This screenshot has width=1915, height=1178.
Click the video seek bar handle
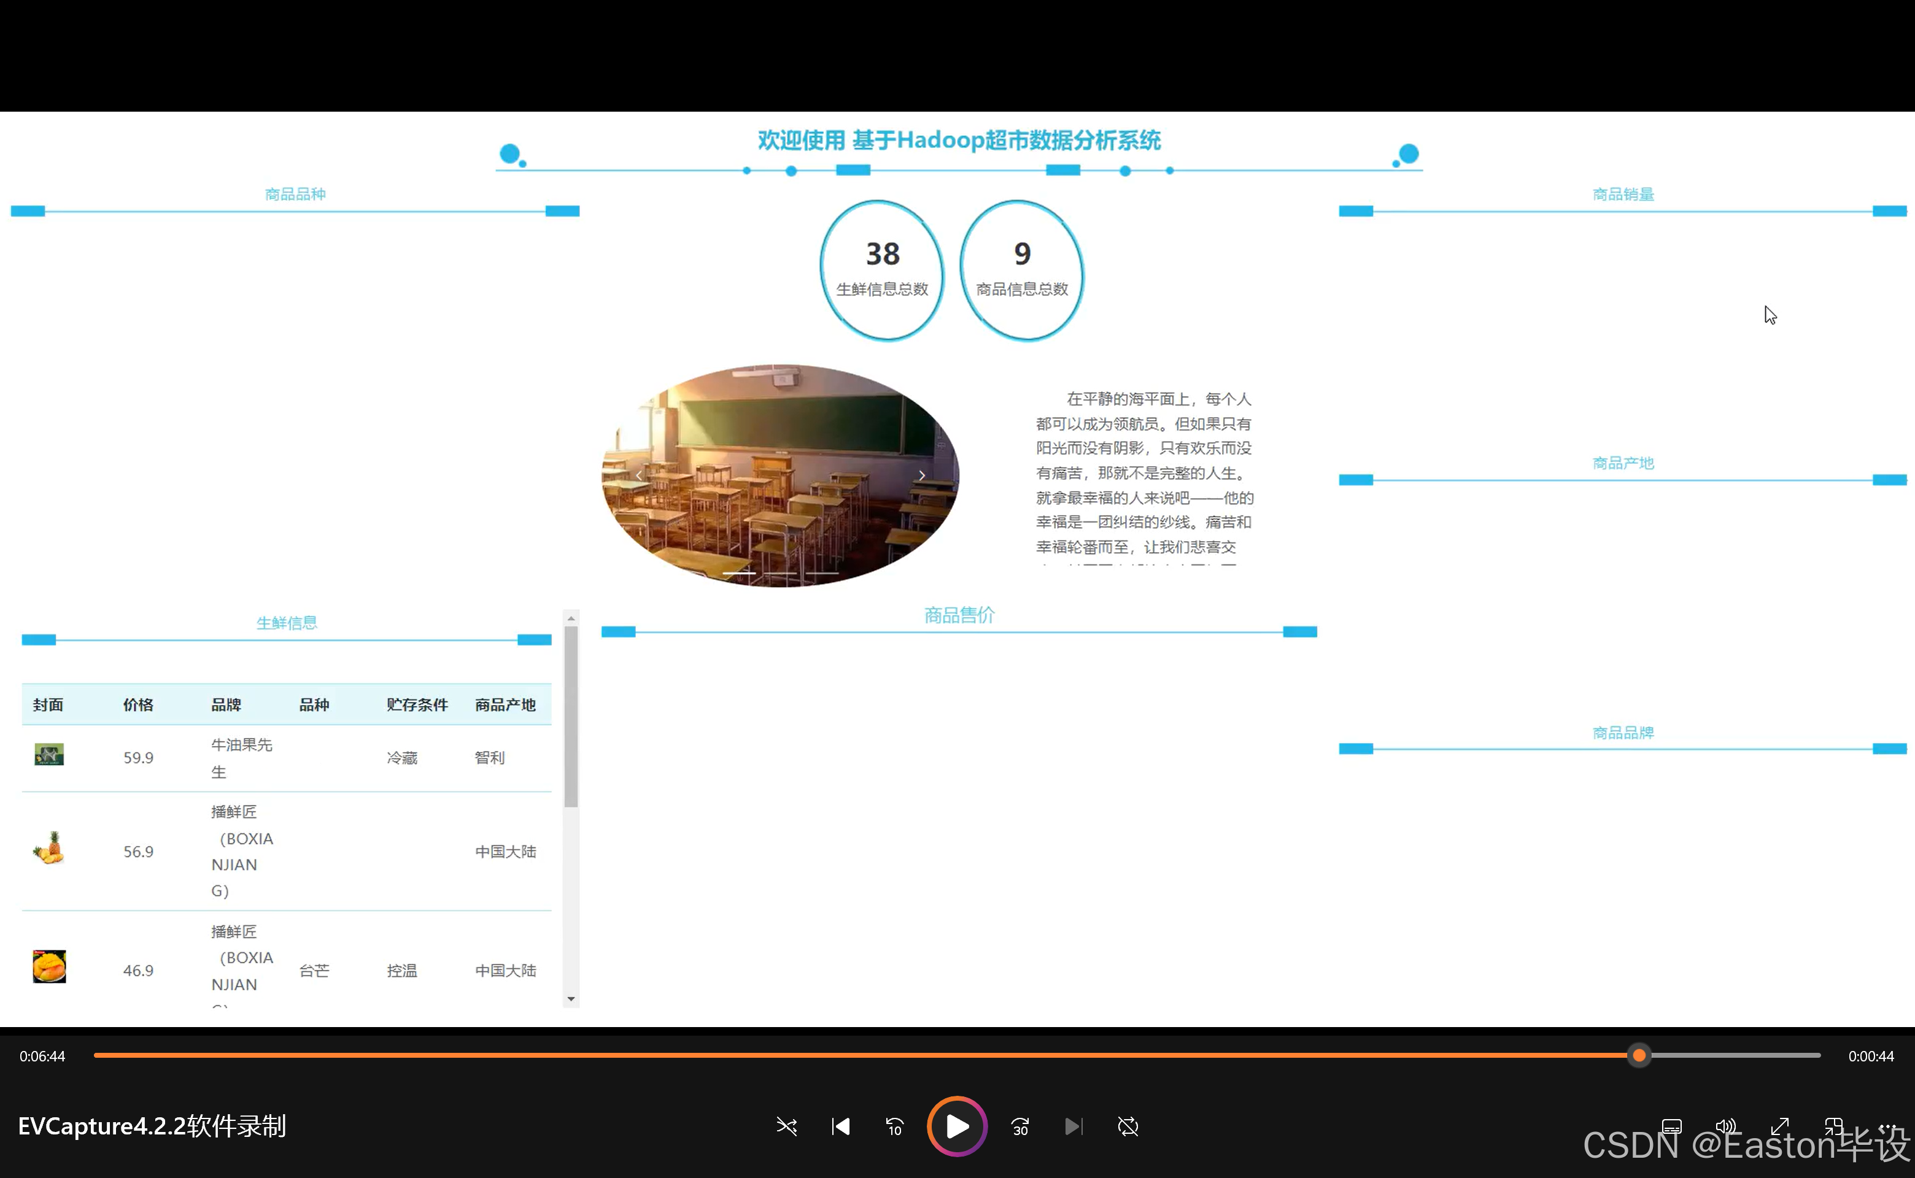pos(1639,1056)
